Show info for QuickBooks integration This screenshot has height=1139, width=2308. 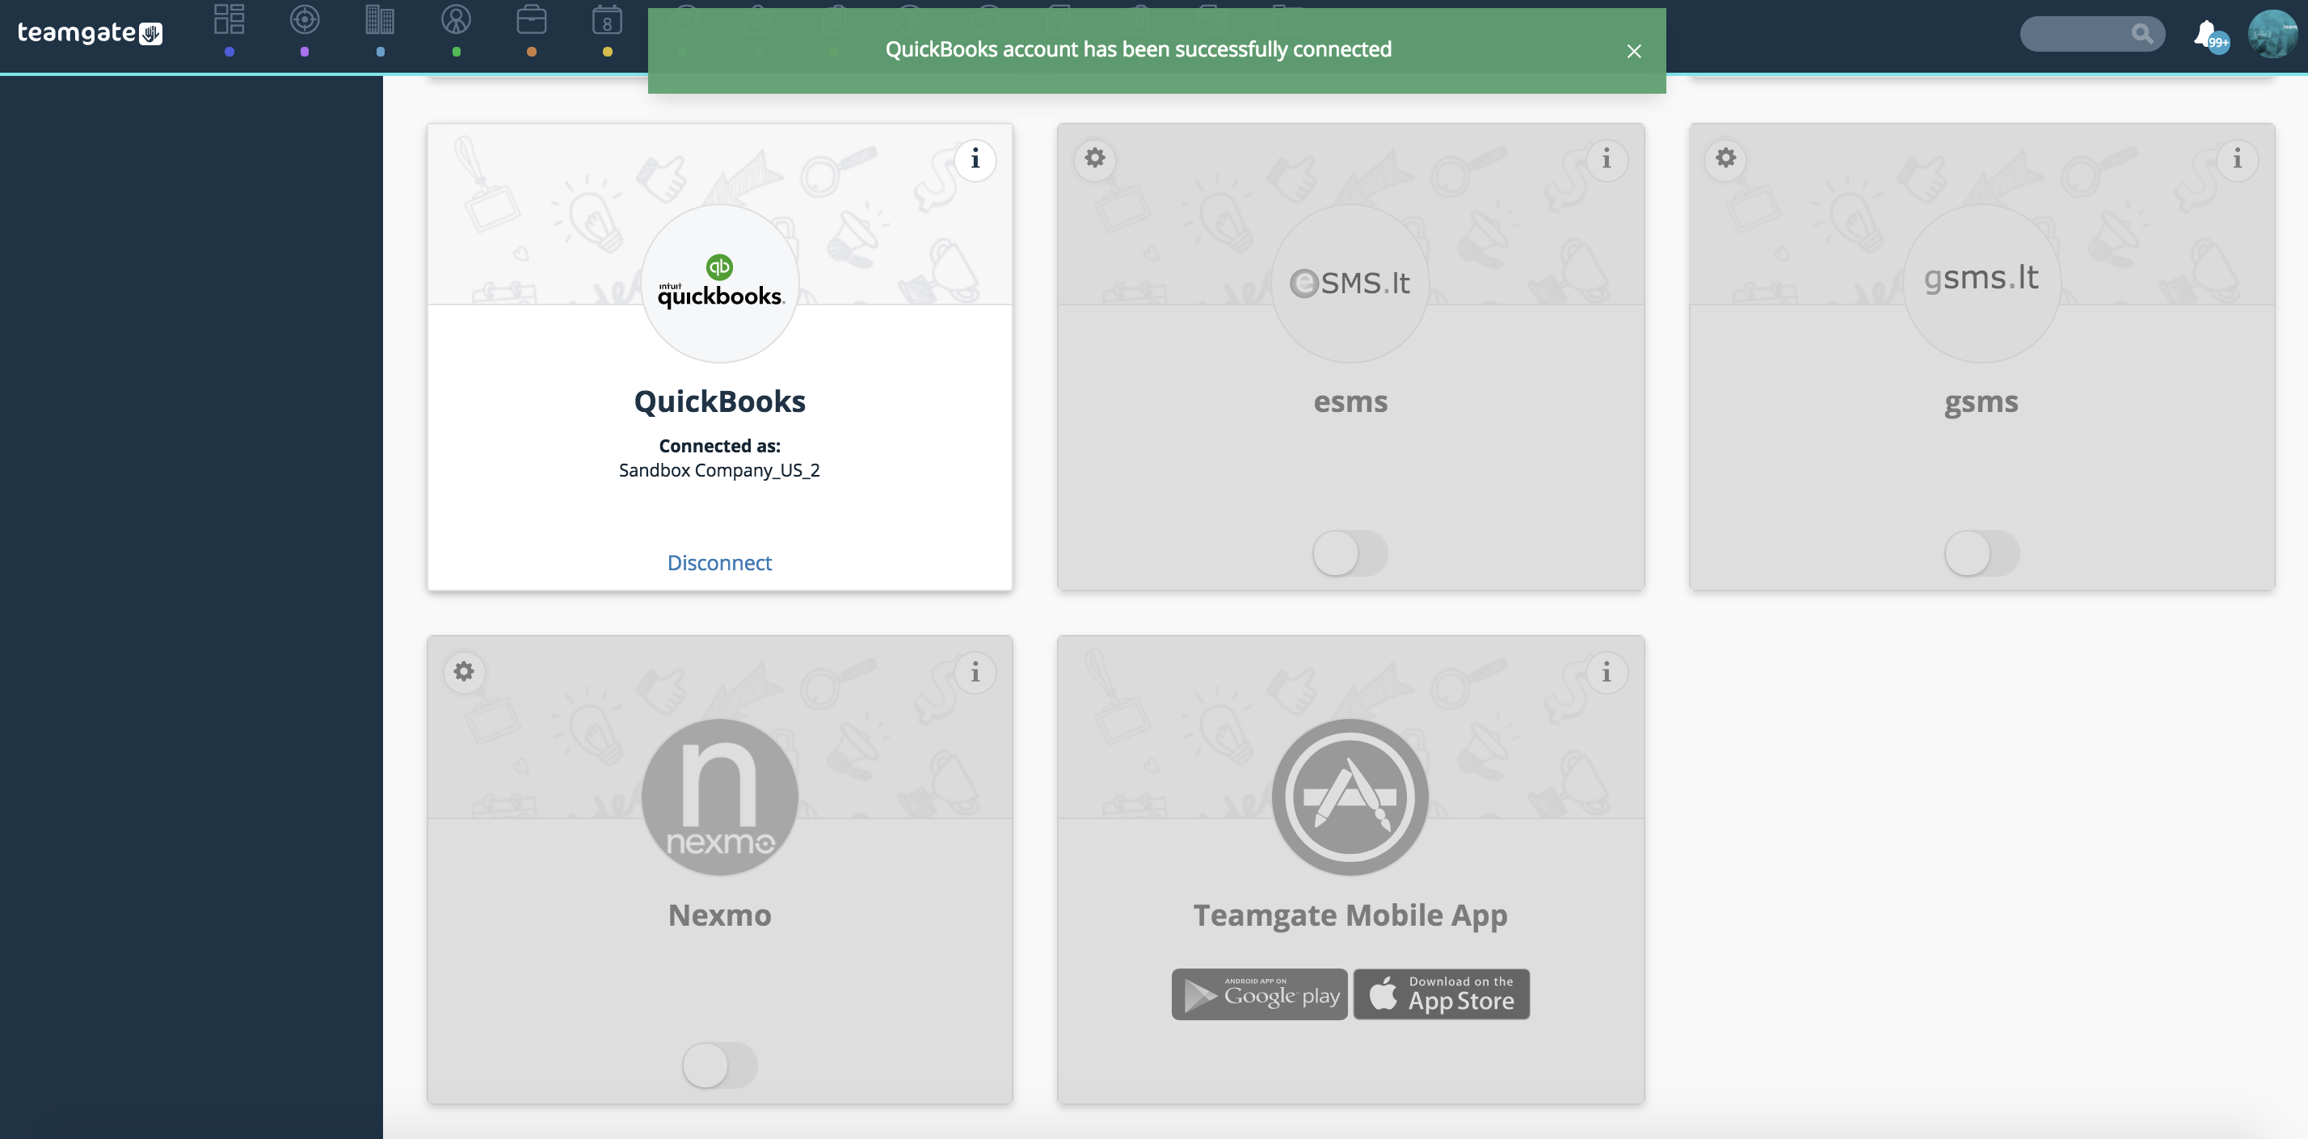coord(975,159)
